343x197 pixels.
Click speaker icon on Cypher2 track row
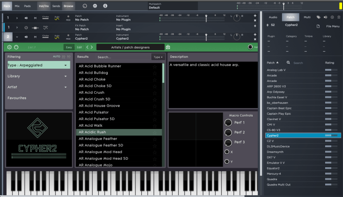point(26,37)
